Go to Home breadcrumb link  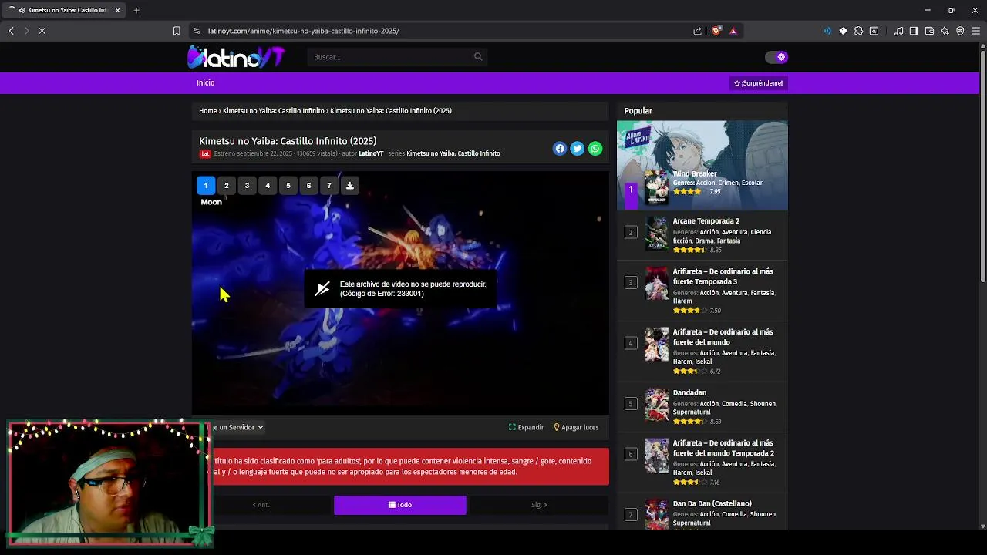[x=207, y=111]
